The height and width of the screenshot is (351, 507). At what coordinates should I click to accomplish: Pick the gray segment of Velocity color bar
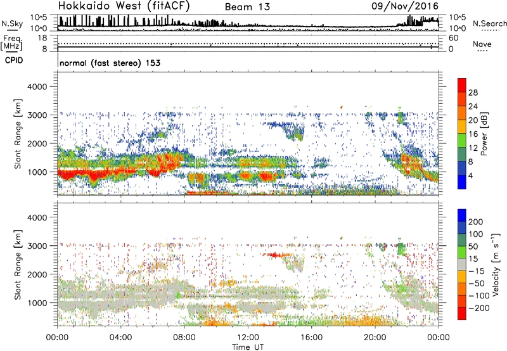coord(462,265)
